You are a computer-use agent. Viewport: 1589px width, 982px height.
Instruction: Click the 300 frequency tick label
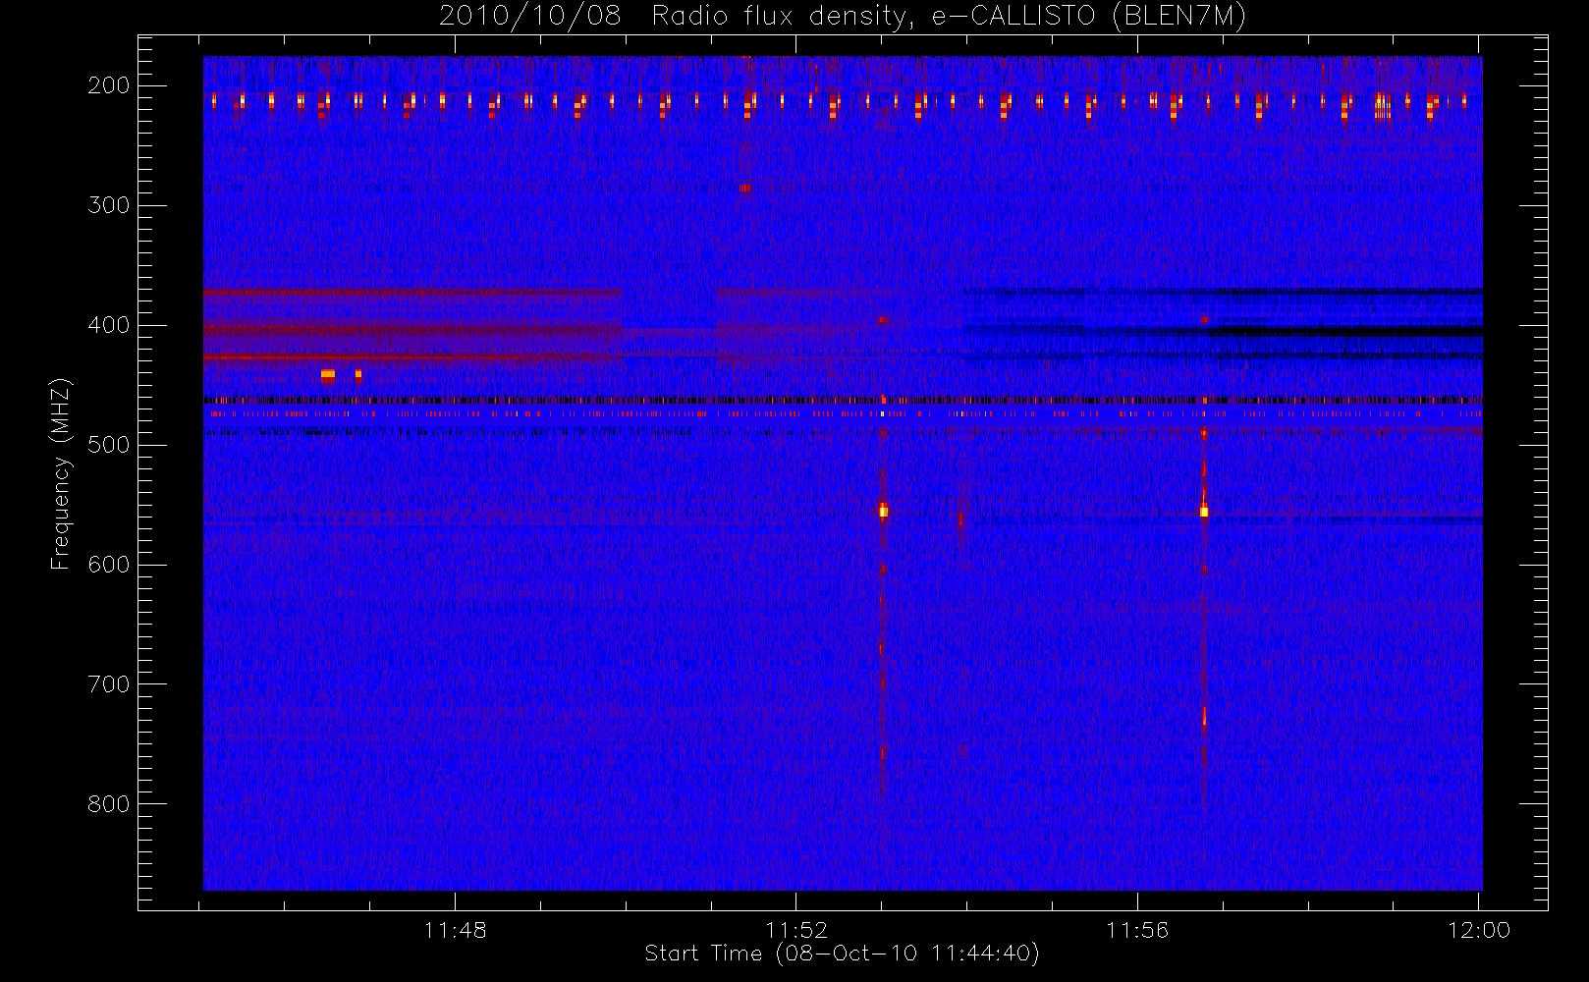point(109,205)
